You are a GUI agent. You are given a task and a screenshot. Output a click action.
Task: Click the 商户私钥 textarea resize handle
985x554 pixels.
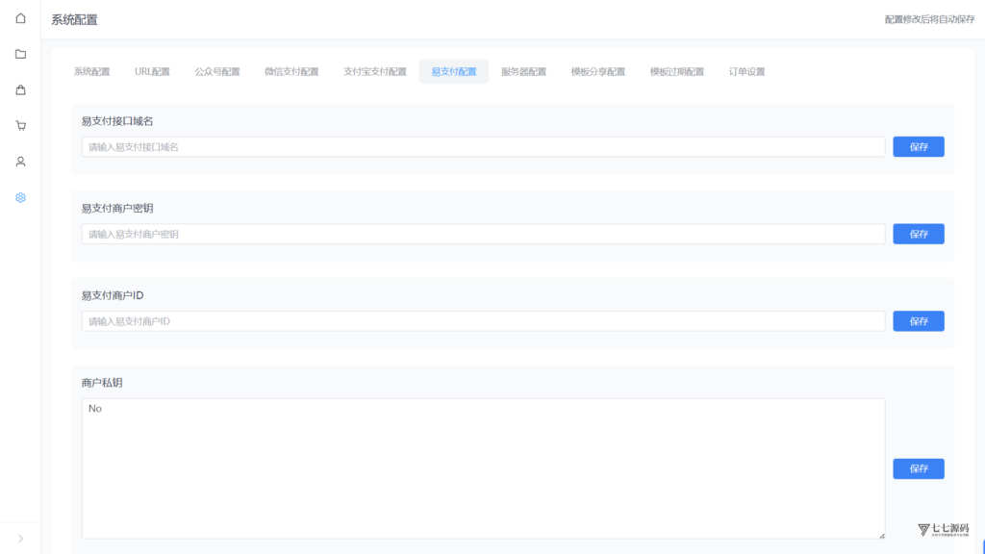tap(882, 536)
